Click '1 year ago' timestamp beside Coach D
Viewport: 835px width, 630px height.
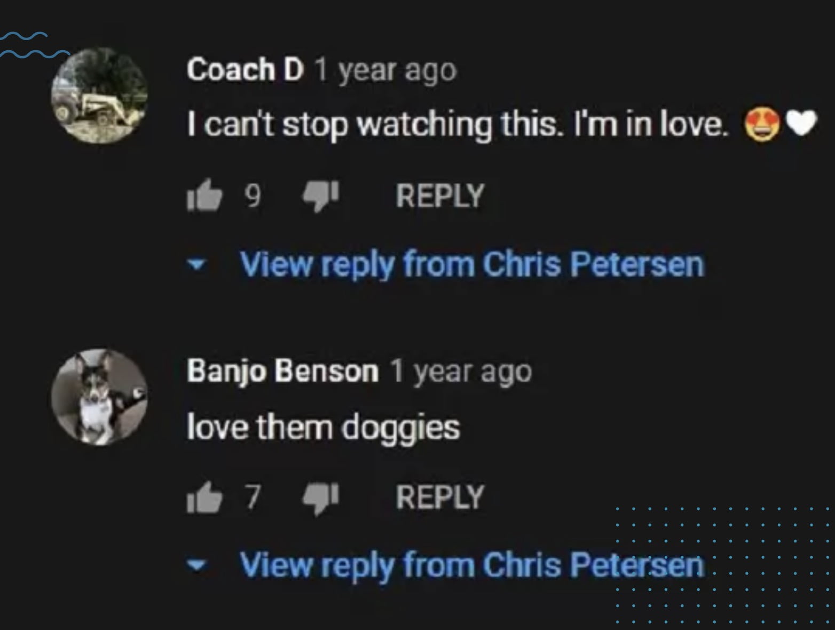pyautogui.click(x=385, y=70)
